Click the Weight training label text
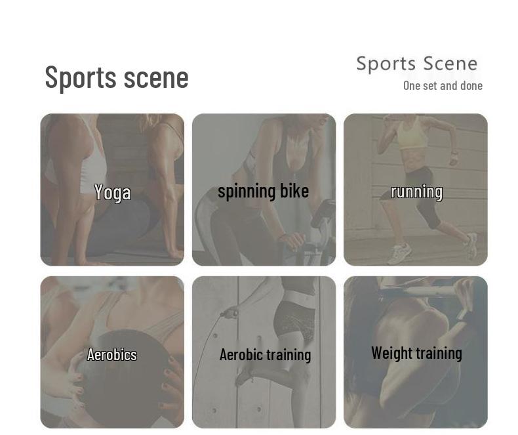518x435 pixels. (x=416, y=353)
